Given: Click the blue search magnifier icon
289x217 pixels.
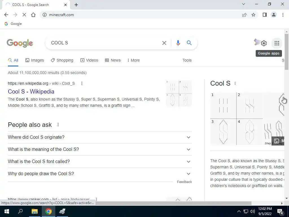Looking at the screenshot, I should coord(189,43).
